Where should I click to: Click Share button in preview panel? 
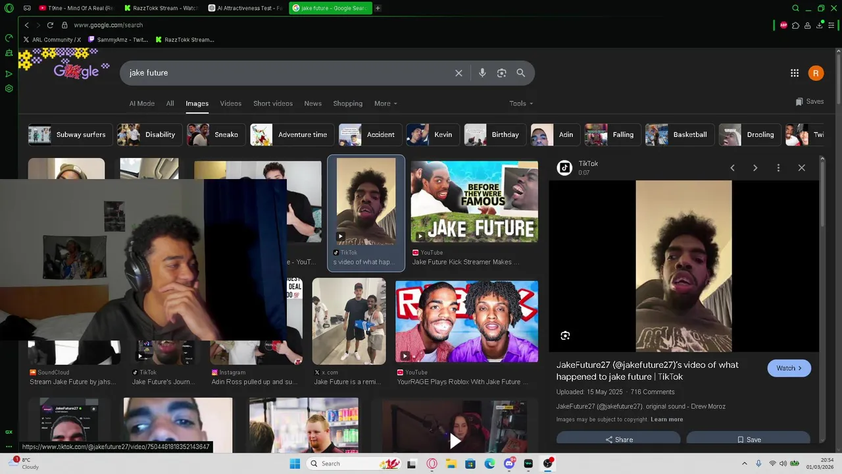pyautogui.click(x=618, y=439)
